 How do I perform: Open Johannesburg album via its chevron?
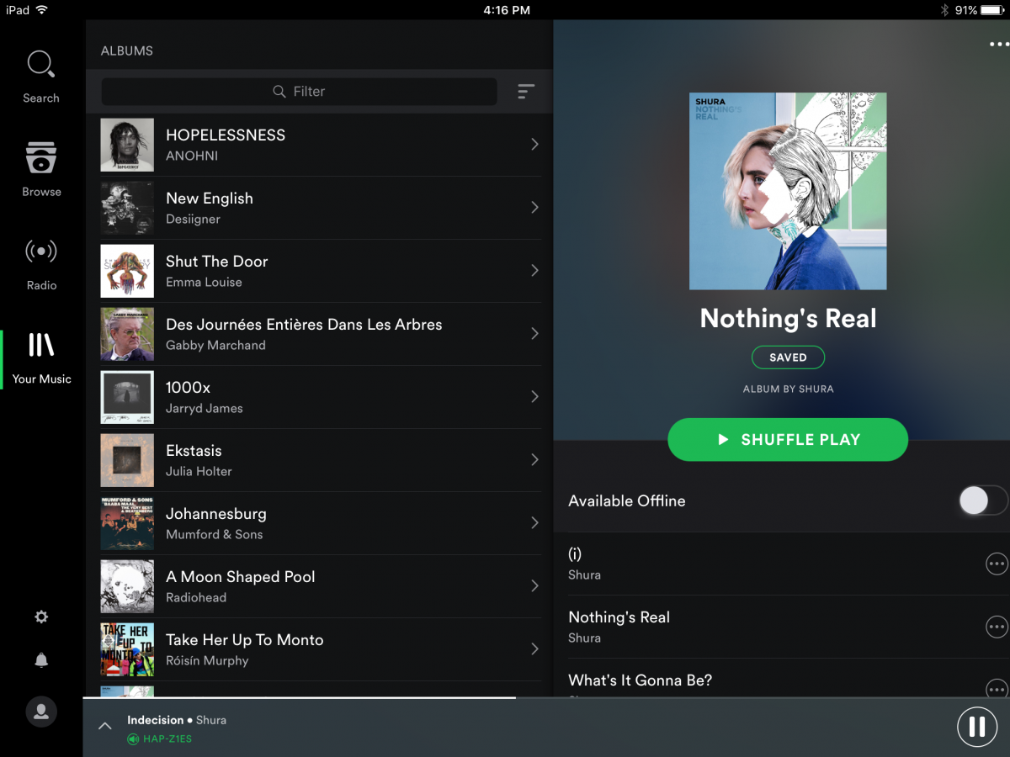pyautogui.click(x=534, y=523)
